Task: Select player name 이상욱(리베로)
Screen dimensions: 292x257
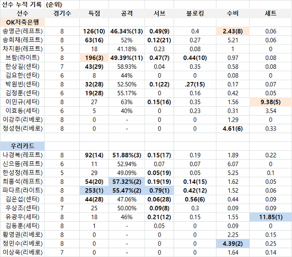Action: click(x=23, y=252)
